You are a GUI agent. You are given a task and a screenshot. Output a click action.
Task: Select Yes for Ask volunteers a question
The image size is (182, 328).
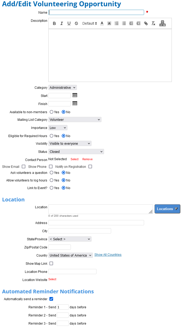pos(52,173)
